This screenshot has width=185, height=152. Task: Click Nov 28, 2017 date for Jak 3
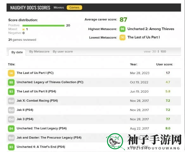click(x=139, y=119)
